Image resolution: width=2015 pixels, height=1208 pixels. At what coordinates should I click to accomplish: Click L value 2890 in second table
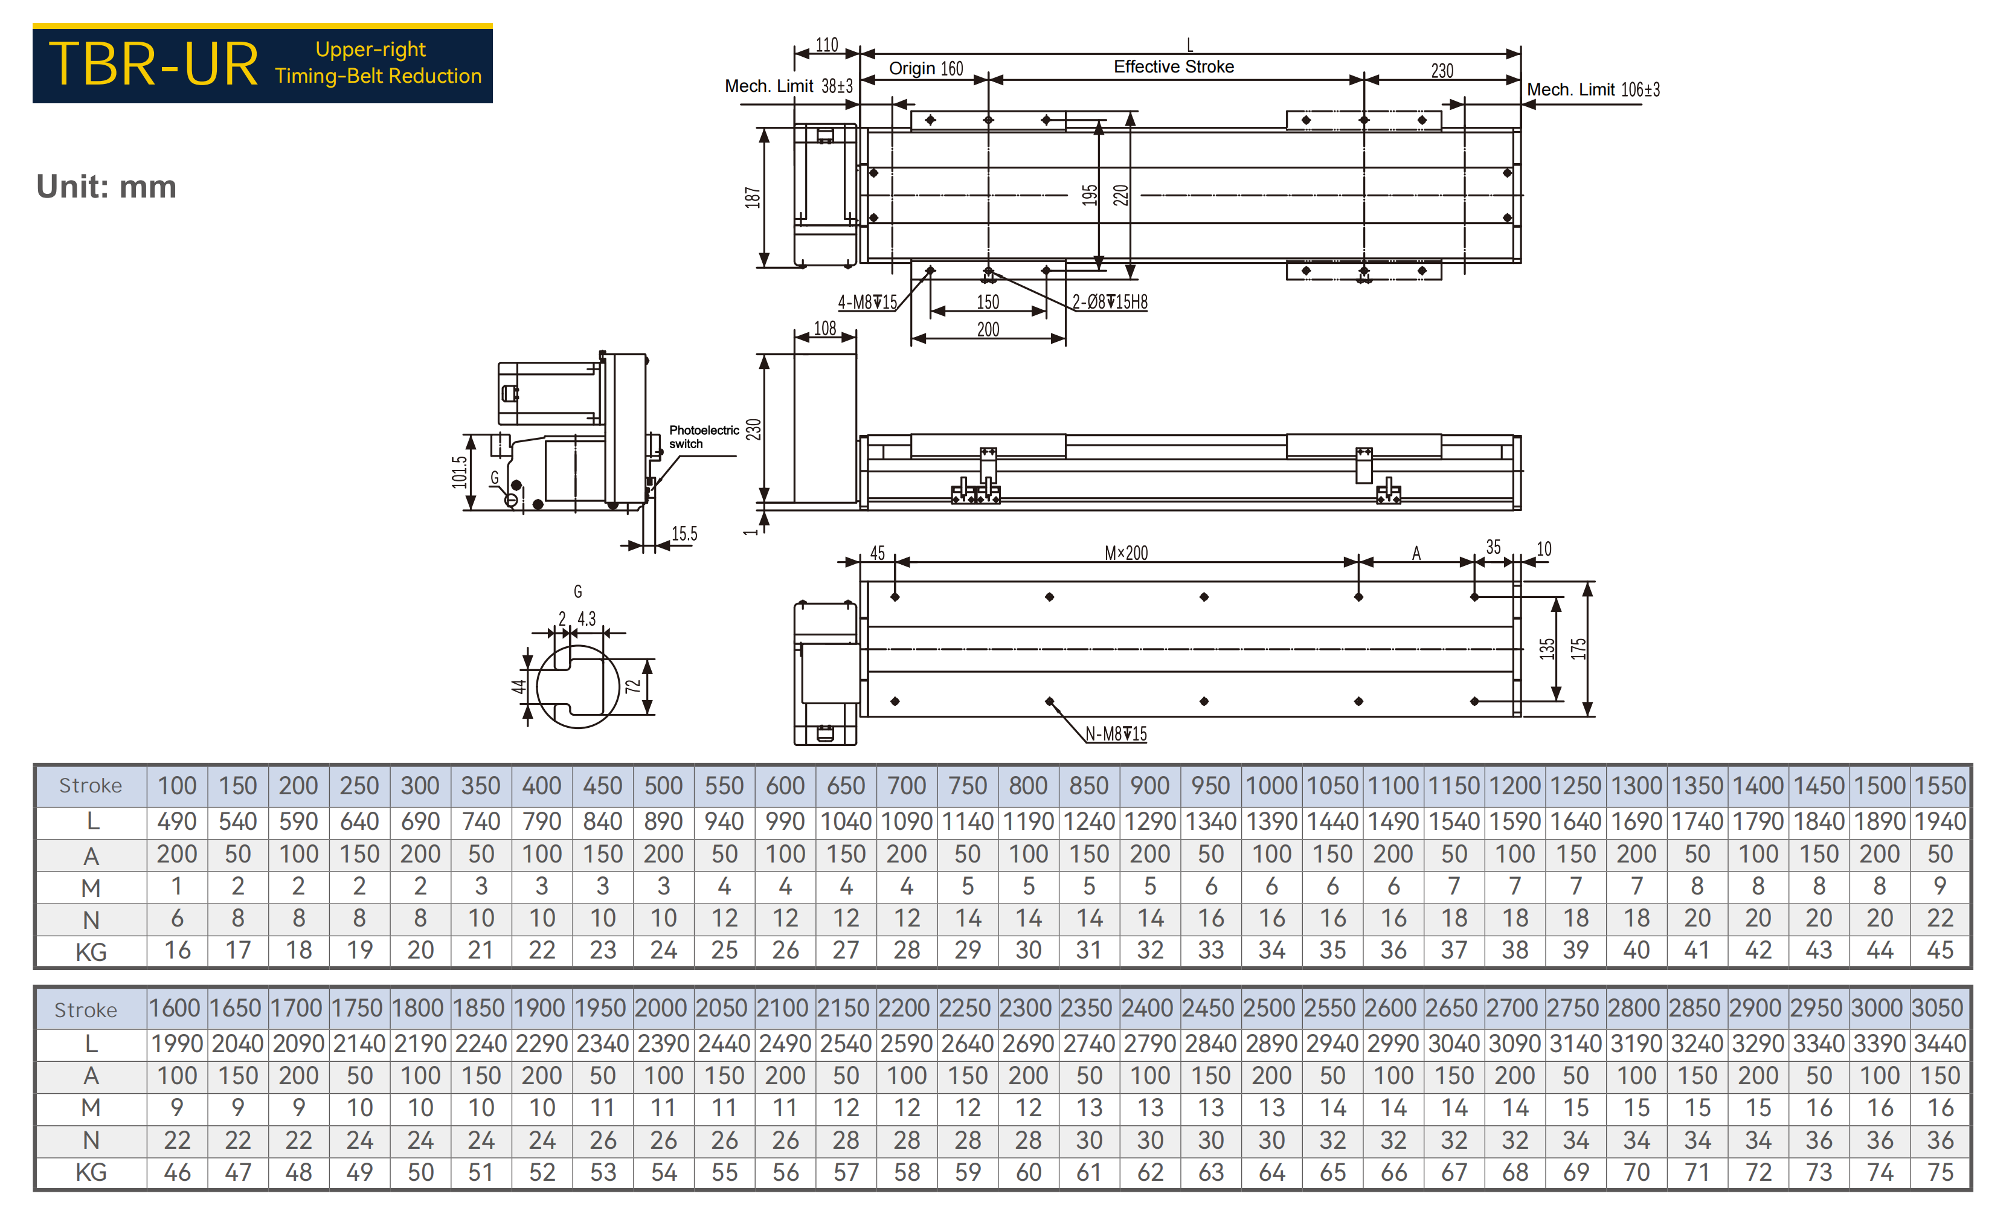[x=1271, y=1044]
